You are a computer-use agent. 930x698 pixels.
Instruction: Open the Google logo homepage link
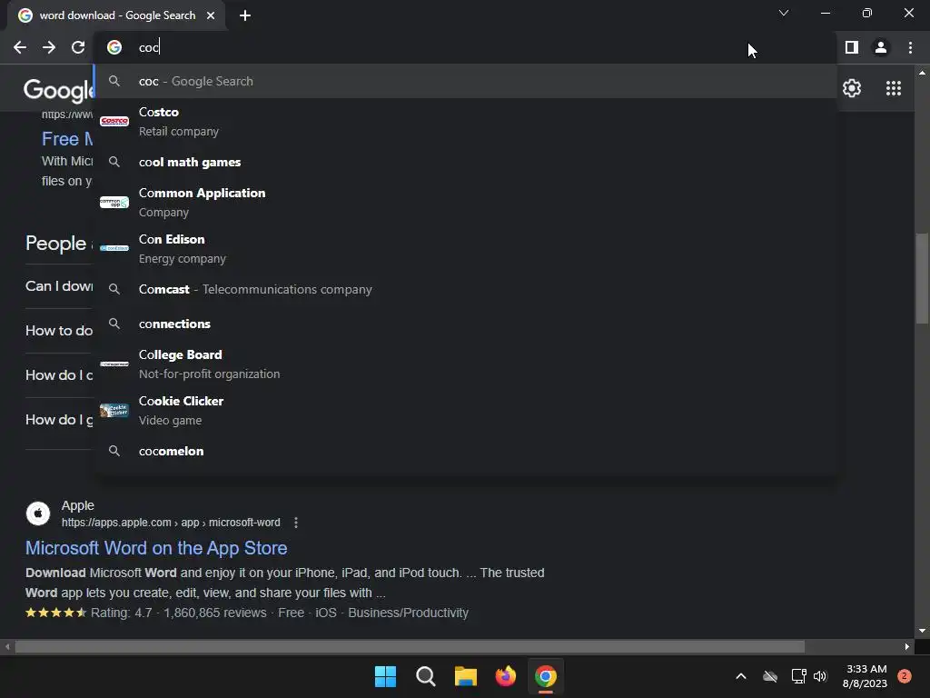tap(58, 90)
